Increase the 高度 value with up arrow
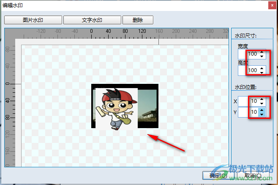The image size is (278, 185). [x=262, y=68]
